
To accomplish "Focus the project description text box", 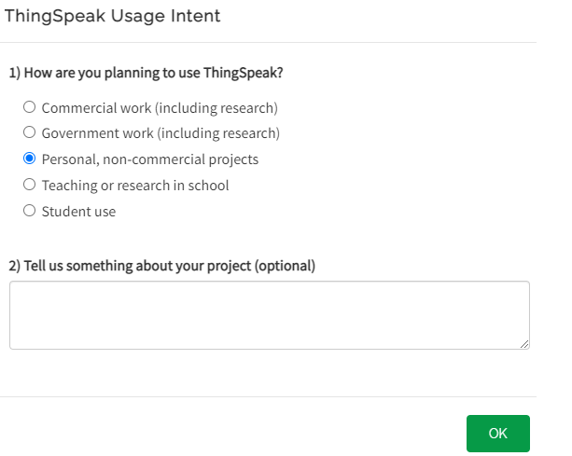I will 269,315.
